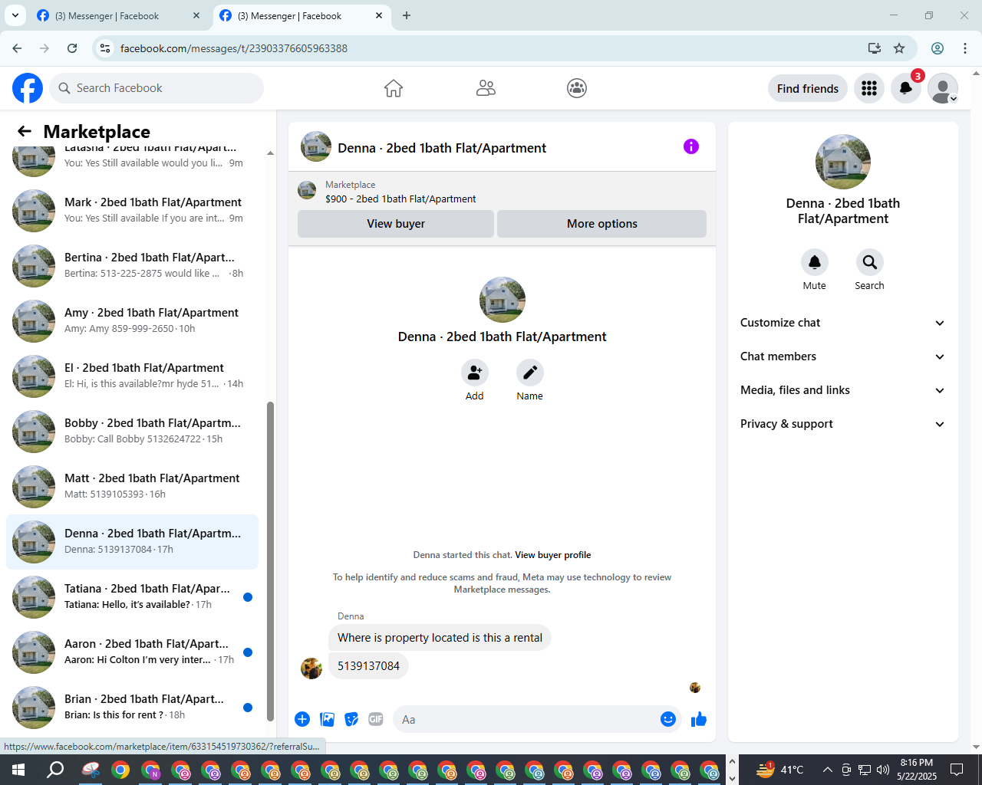The width and height of the screenshot is (982, 785).
Task: Go back using Marketplace back arrow
Action: [x=25, y=131]
